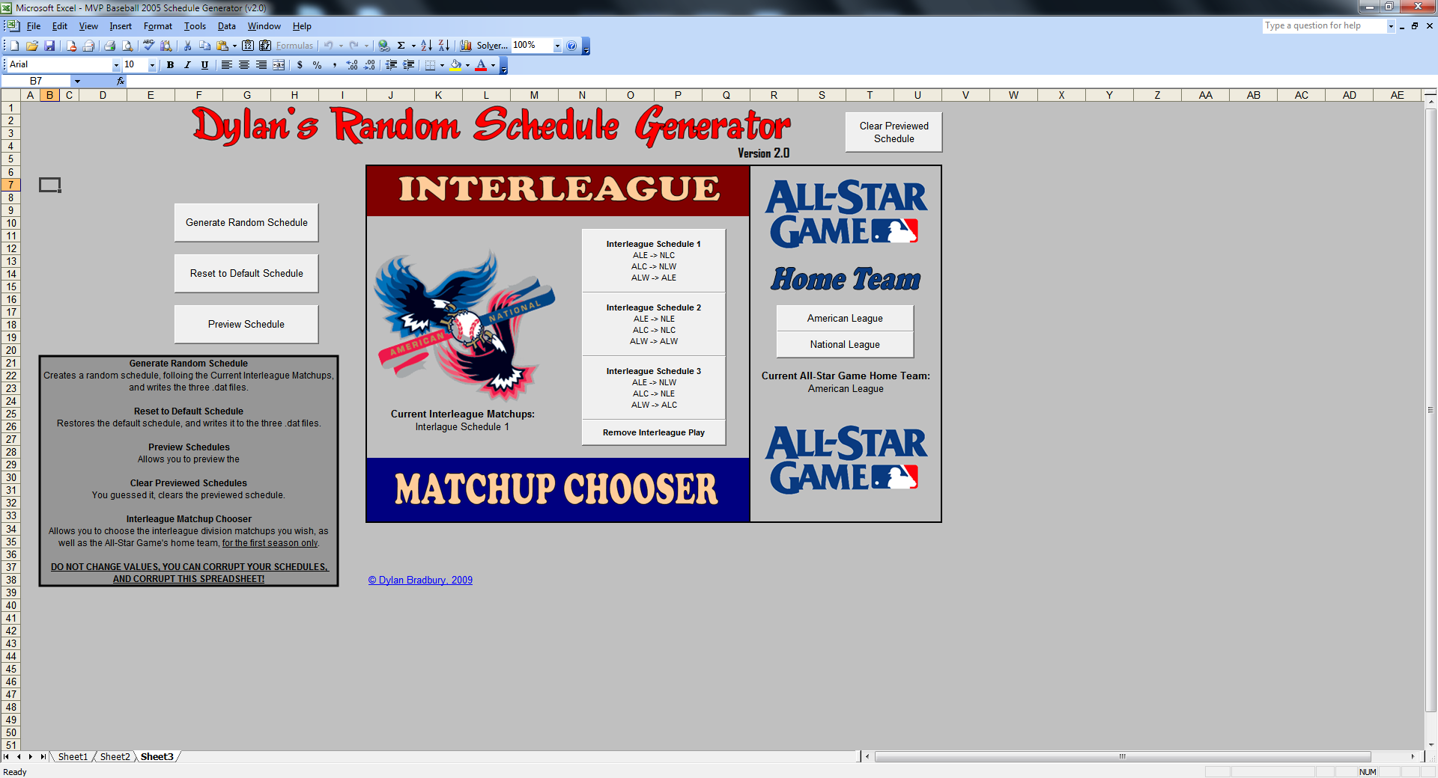Image resolution: width=1438 pixels, height=778 pixels.
Task: Apply the red Font Color
Action: pos(481,65)
